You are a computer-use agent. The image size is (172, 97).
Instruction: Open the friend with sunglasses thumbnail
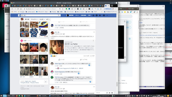click(x=24, y=47)
